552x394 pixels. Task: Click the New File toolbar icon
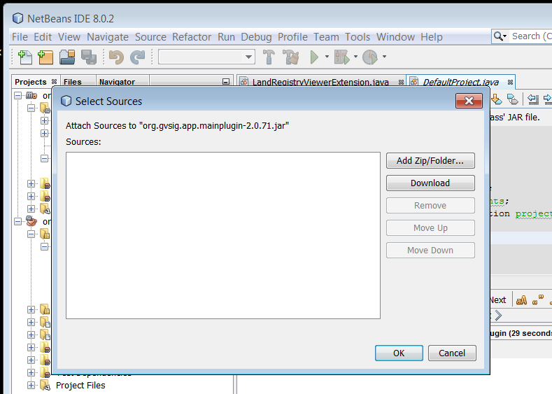(25, 57)
